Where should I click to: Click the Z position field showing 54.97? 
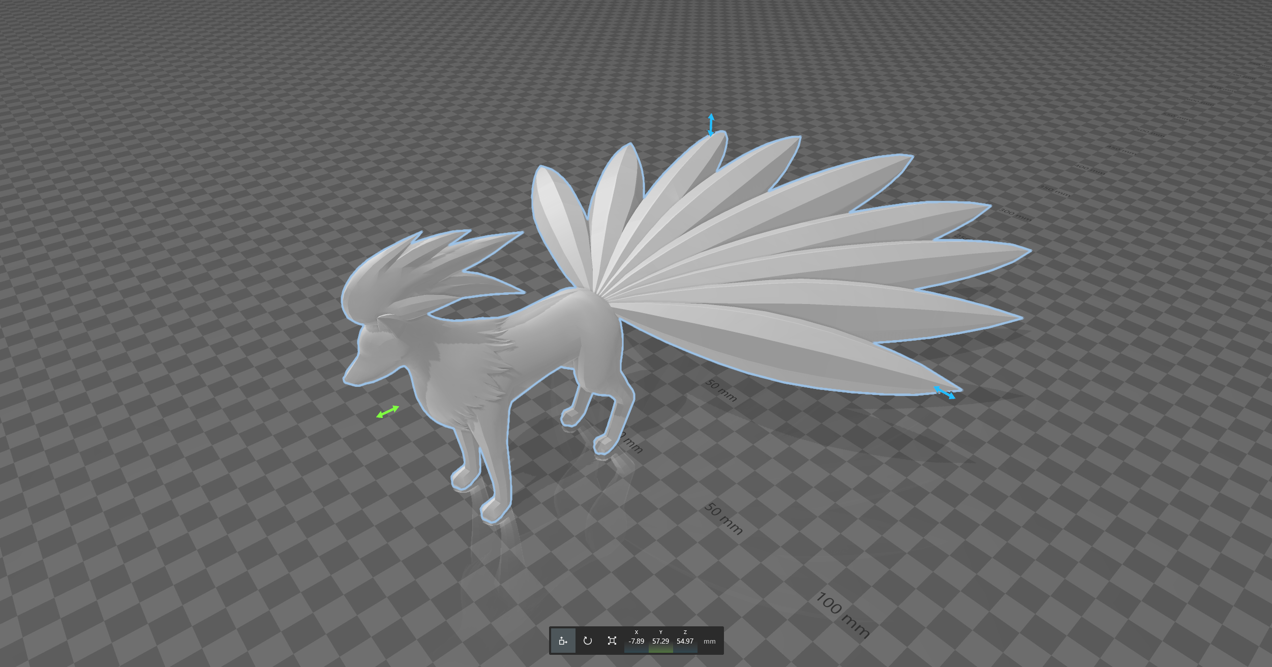coord(685,641)
